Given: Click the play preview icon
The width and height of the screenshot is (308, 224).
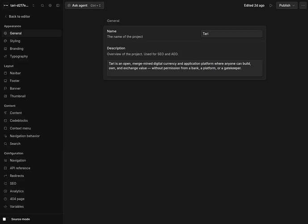Looking at the screenshot, I should click(271, 5).
